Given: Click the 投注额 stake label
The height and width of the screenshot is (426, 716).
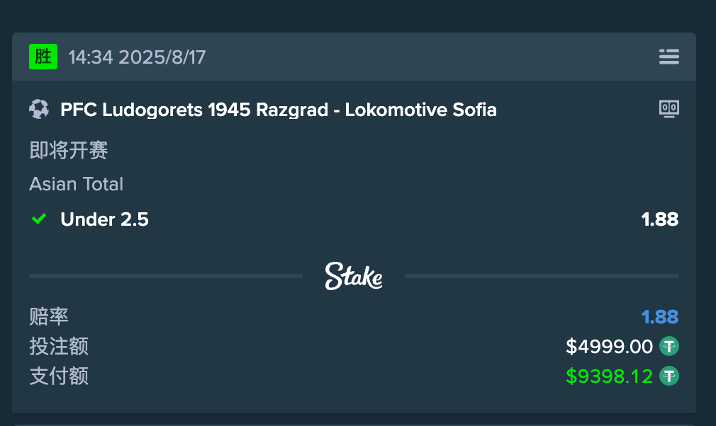Looking at the screenshot, I should (59, 347).
